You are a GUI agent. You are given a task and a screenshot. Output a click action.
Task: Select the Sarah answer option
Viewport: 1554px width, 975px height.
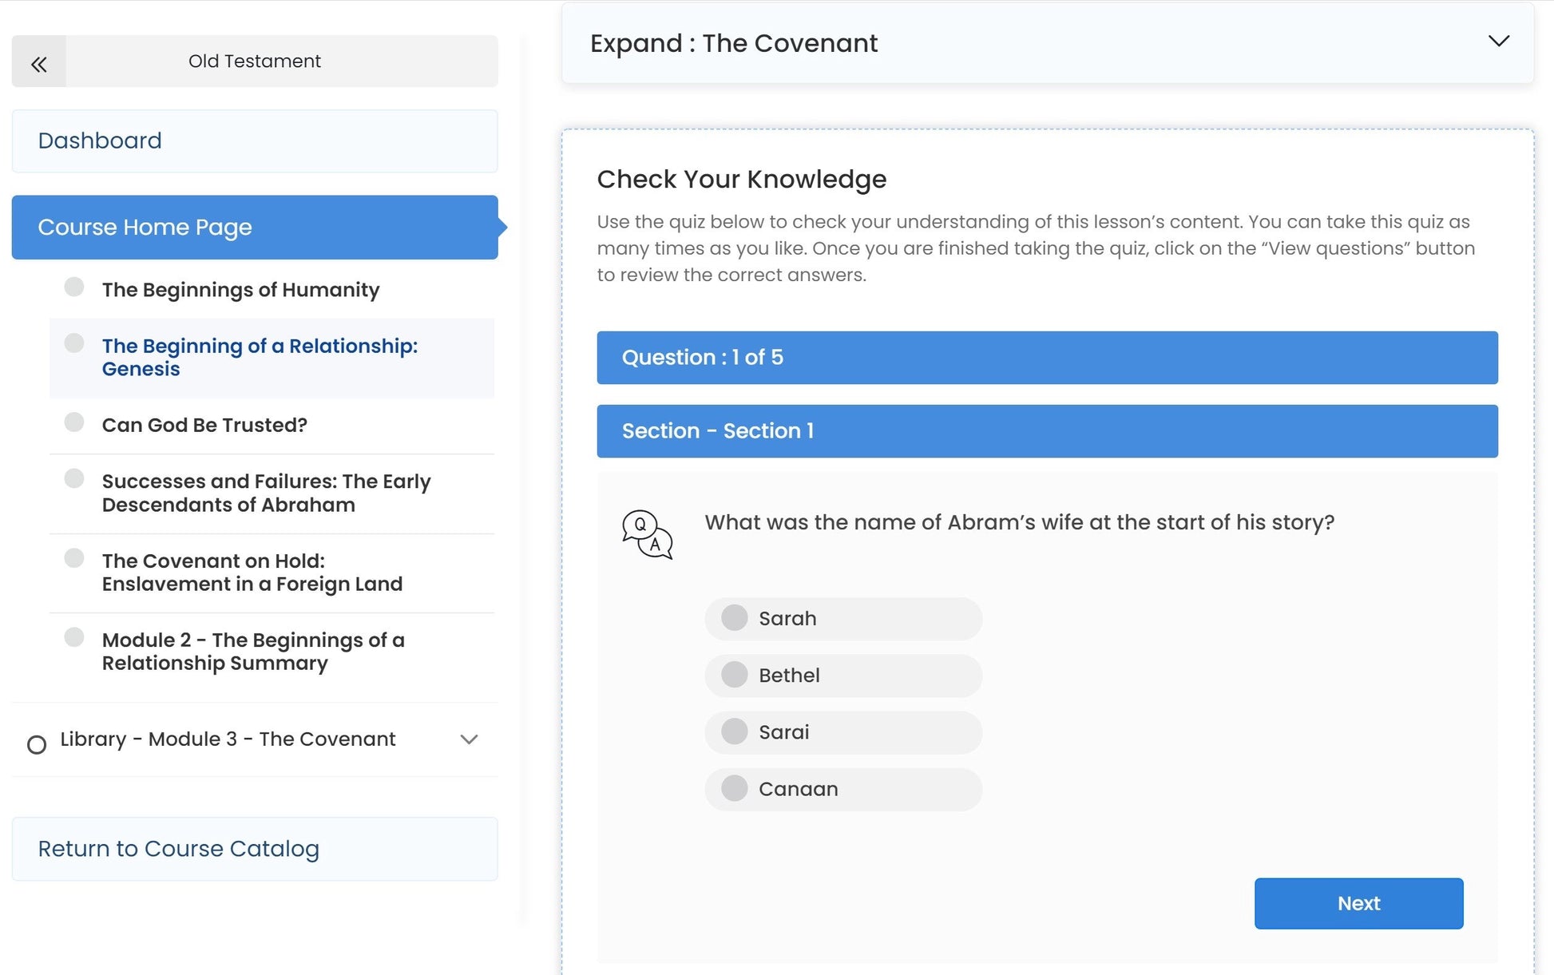pos(734,618)
